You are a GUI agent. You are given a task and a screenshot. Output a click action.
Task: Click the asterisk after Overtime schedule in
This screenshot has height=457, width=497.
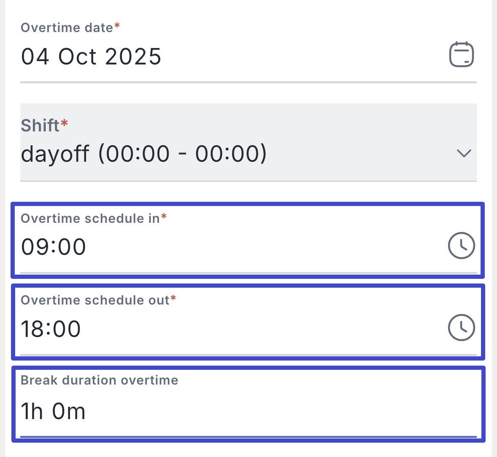tap(164, 217)
